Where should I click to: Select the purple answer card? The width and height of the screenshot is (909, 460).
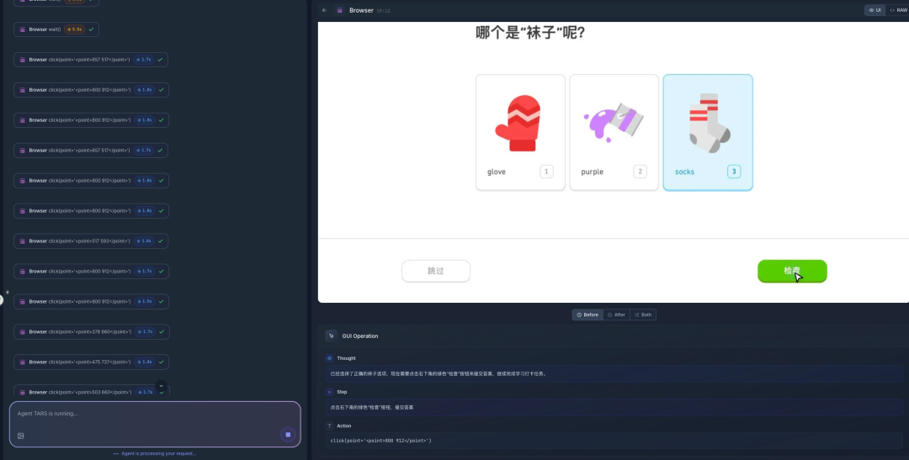click(614, 132)
